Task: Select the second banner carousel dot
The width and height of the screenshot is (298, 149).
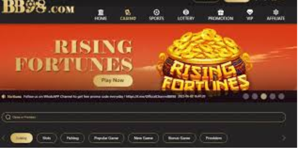Action: click(x=255, y=96)
